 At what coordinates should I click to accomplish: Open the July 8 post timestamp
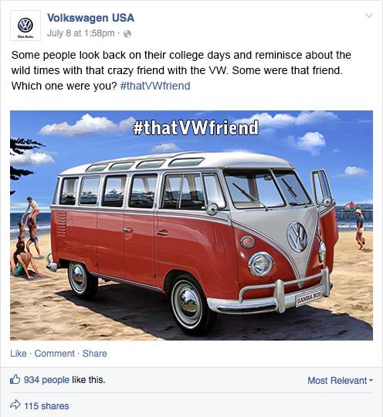tap(80, 33)
